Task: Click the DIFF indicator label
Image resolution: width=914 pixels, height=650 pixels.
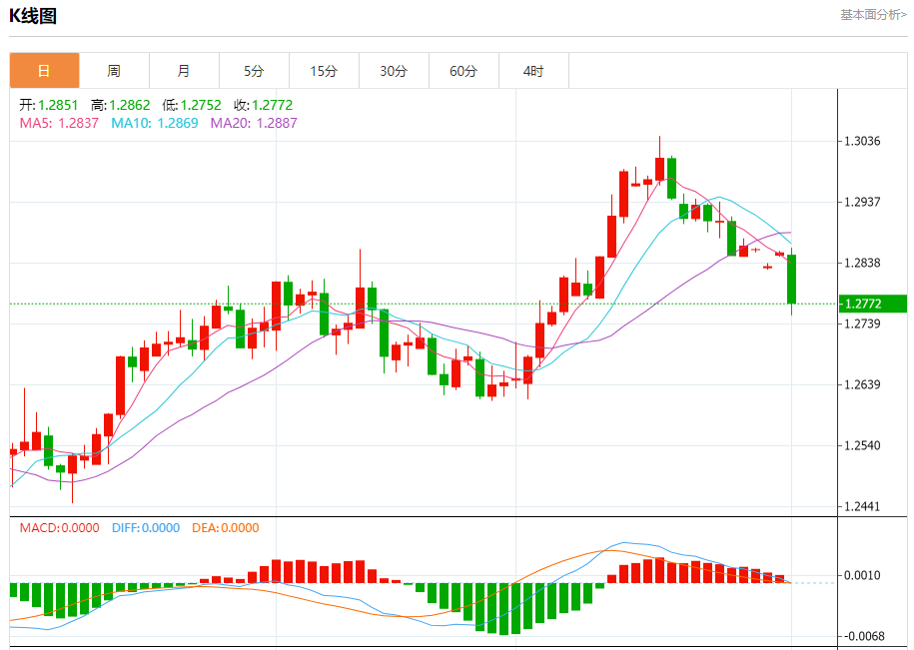Action: (x=145, y=528)
